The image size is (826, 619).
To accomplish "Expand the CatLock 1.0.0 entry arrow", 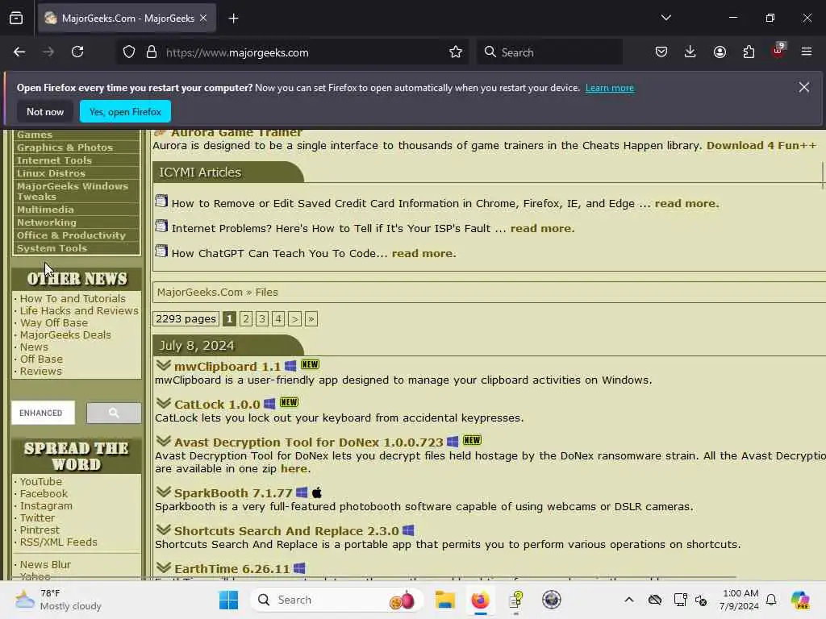I will (x=163, y=403).
